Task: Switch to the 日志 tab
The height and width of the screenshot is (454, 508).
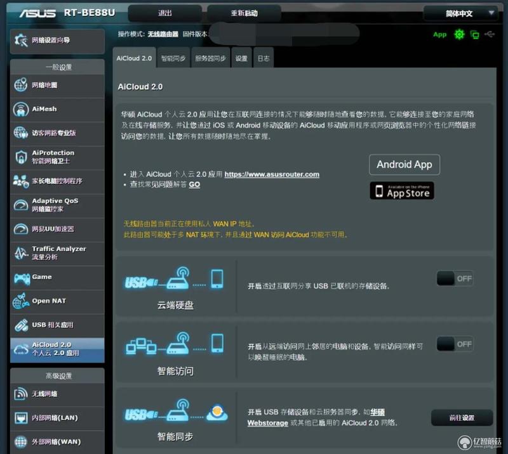Action: coord(264,58)
